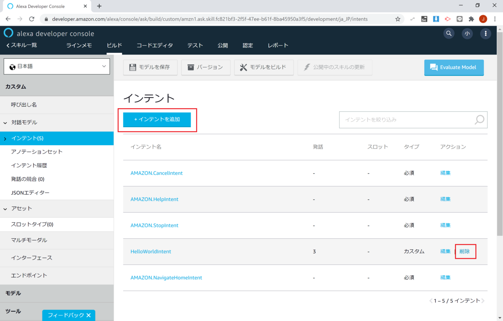Open the コードエディタ tab
Screen dimensions: 503x321
tap(154, 45)
